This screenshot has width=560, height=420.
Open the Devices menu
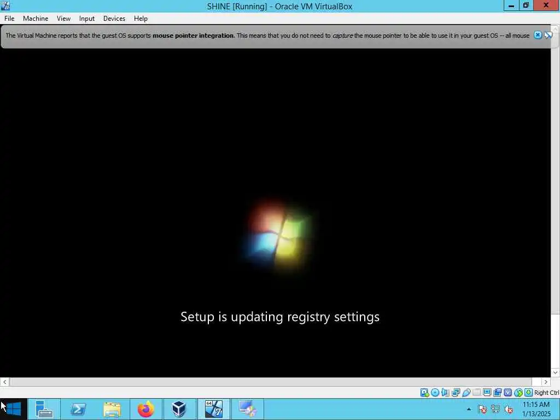[x=114, y=19]
